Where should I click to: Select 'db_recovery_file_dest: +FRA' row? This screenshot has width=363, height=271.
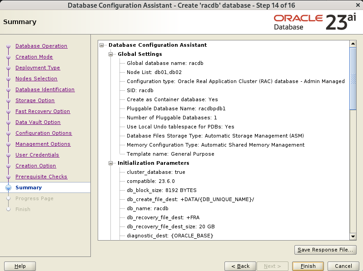pos(163,217)
